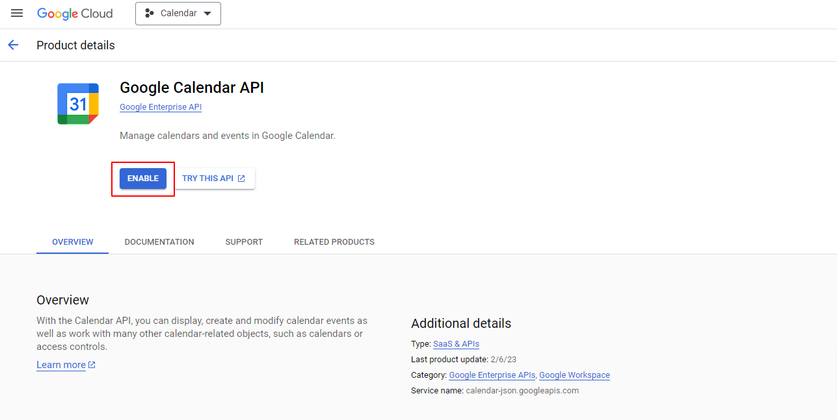
Task: Open the SaaS & APIs type link
Action: click(x=456, y=344)
